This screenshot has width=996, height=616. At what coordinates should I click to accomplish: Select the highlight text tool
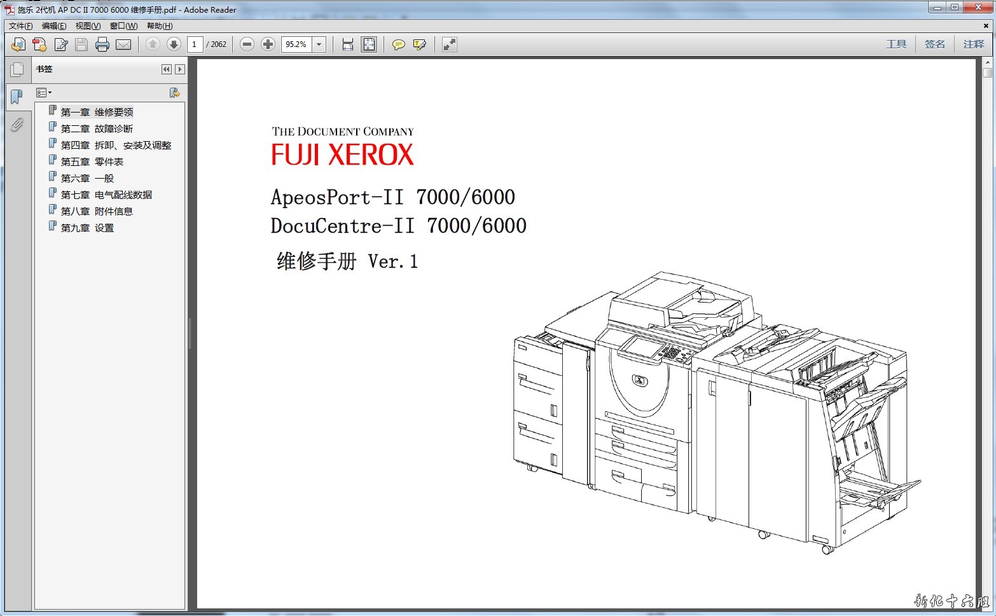pyautogui.click(x=419, y=44)
